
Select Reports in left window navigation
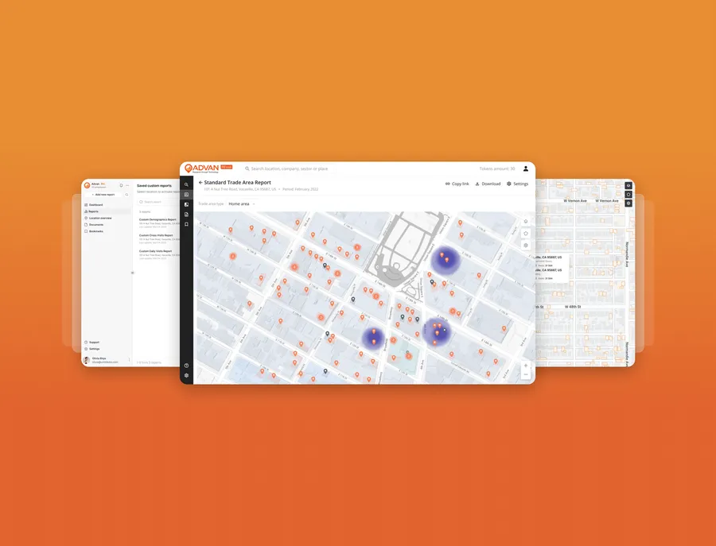pyautogui.click(x=107, y=211)
